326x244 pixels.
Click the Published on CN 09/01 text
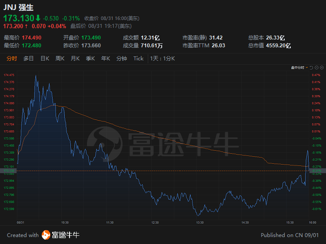[289, 235]
